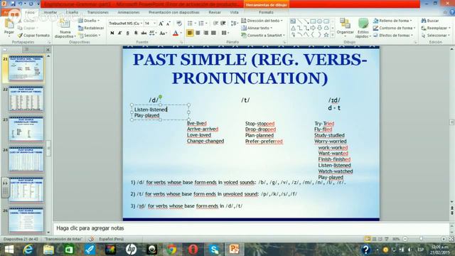Click Seleccionar button in Edición group
This screenshot has width=455, height=256.
pyautogui.click(x=436, y=36)
